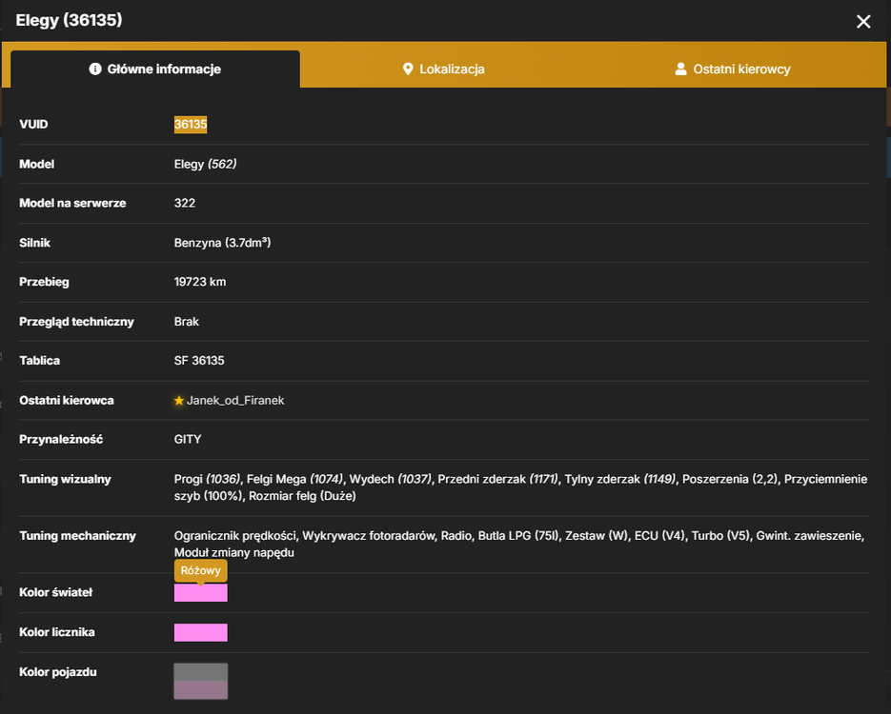Click the Ostatni kierowca label

67,401
